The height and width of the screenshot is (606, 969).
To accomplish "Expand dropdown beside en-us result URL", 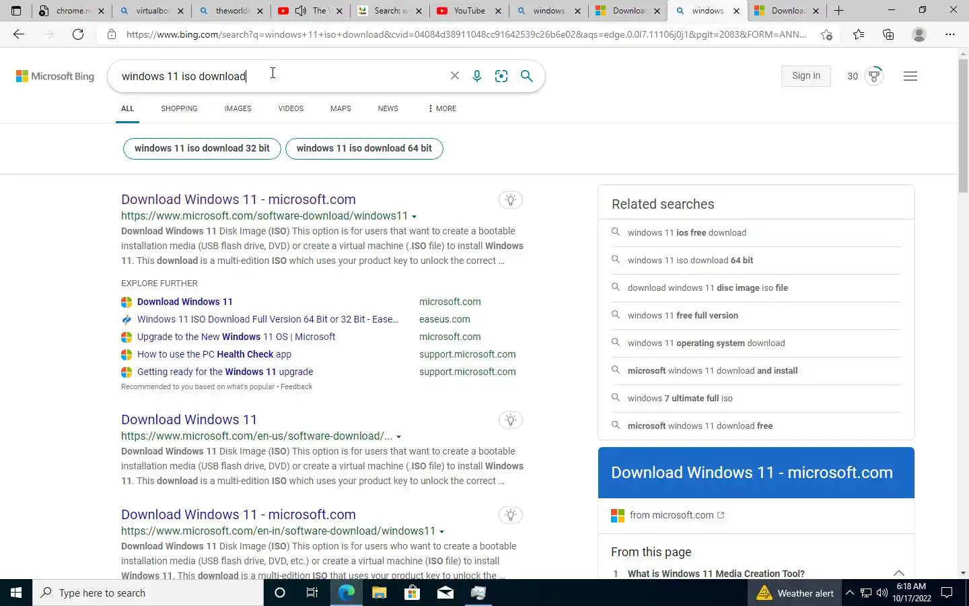I will point(398,437).
